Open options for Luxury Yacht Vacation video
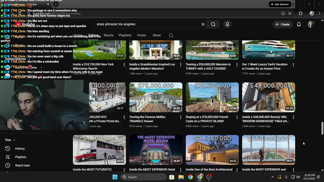Image resolution: width=324 pixels, height=182 pixels. tap(293, 65)
